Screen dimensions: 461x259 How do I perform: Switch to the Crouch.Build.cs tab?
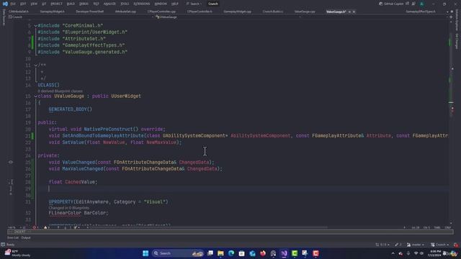coord(273,12)
